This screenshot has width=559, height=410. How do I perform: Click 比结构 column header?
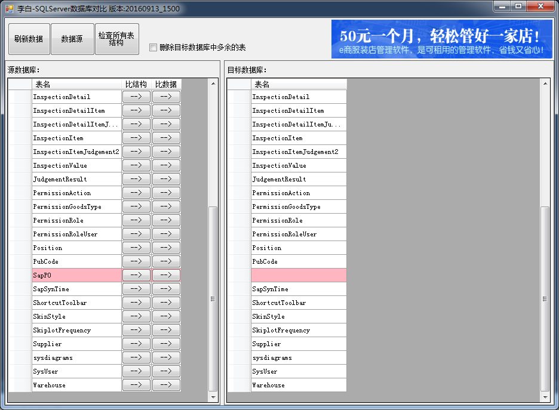click(136, 84)
